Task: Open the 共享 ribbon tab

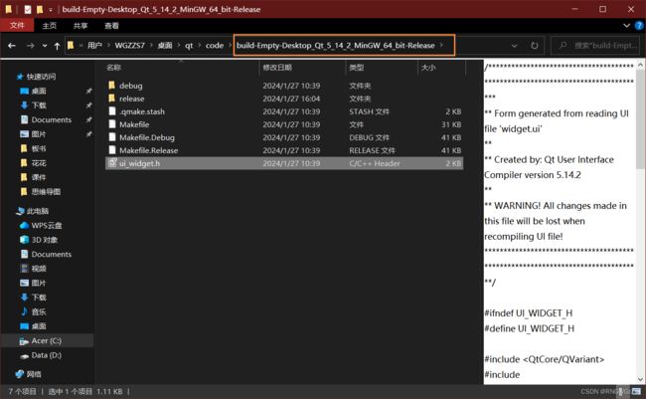Action: click(81, 26)
